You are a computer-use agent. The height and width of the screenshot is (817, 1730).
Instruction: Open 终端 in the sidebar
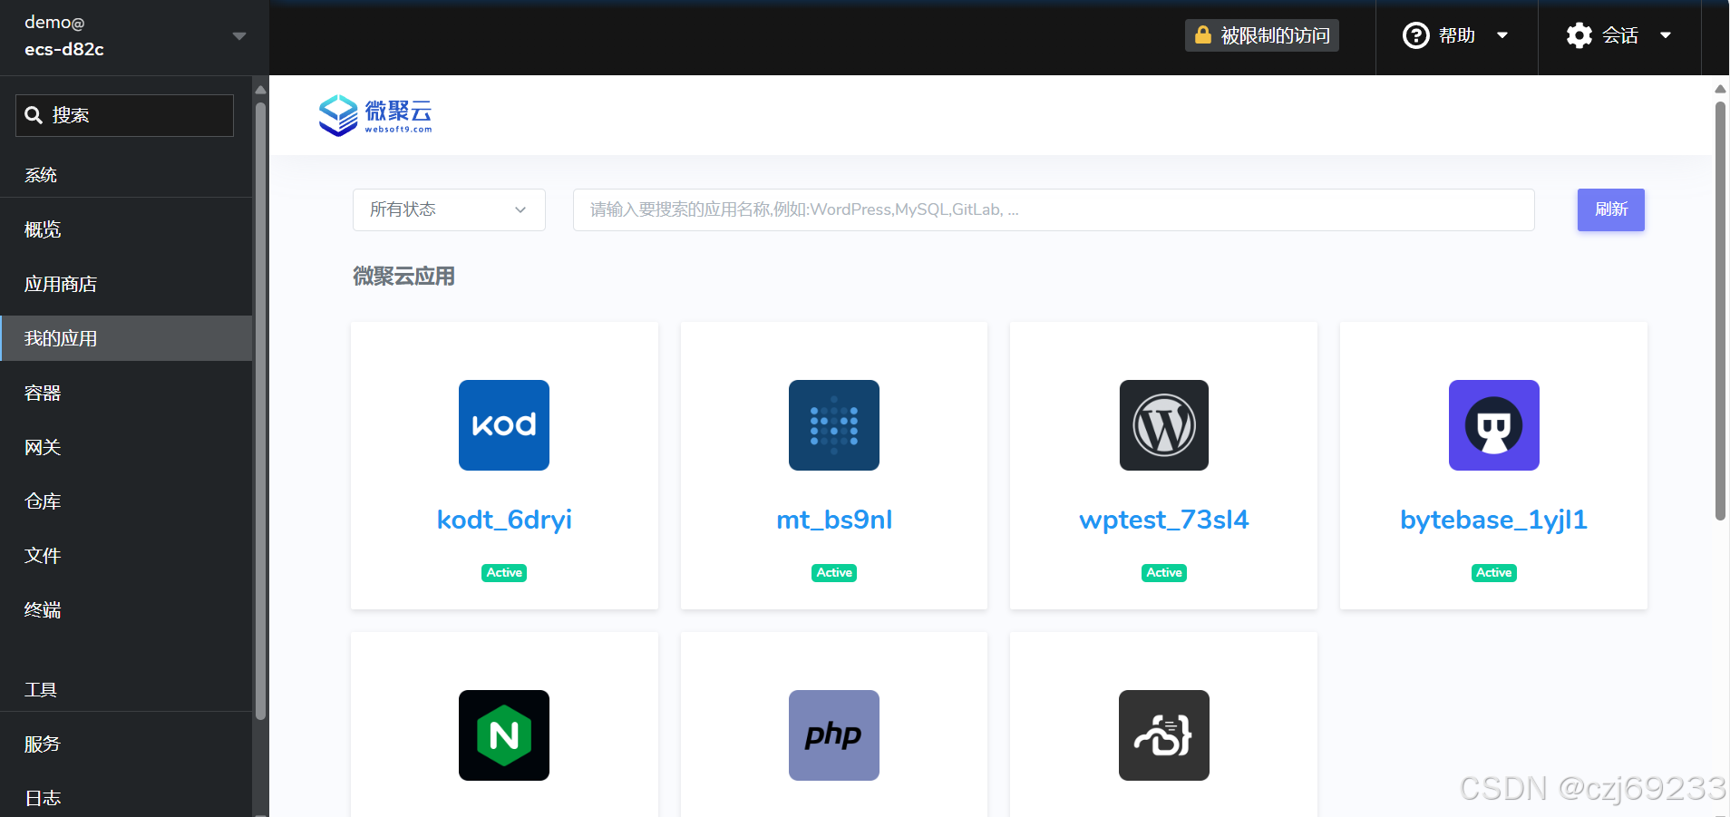pyautogui.click(x=126, y=610)
